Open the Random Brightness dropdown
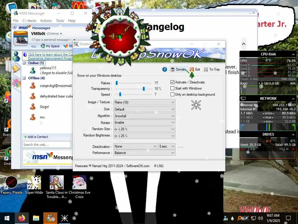The width and height of the screenshot is (298, 224). (x=144, y=136)
